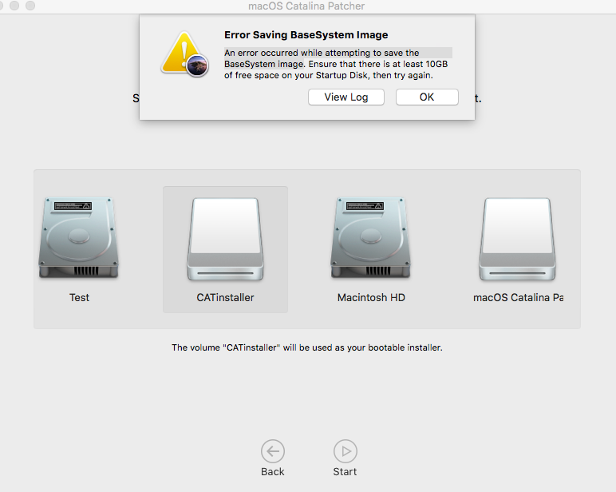Click the 'Error Saving BaseSystem Image' heading
This screenshot has height=492, width=616.
point(306,35)
